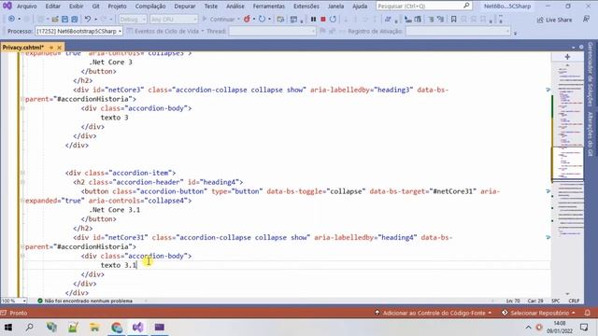
Task: Pin the Privacy.cshtml tab
Action: coord(51,48)
